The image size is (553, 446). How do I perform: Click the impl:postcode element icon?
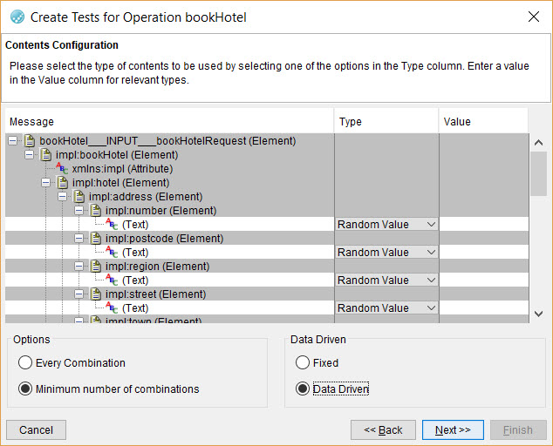[95, 239]
